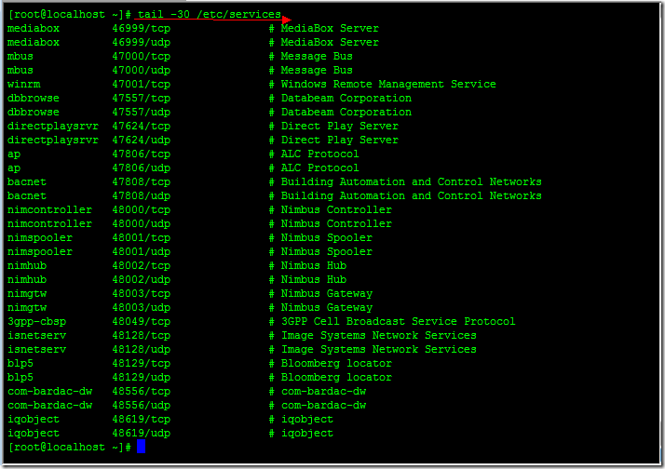Click port 47001/tcp
Viewport: 665px width, 469px height.
click(142, 85)
